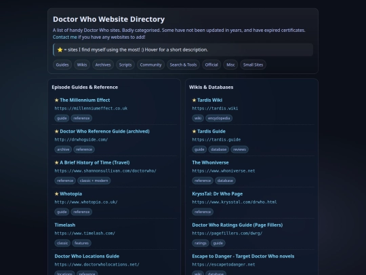Click the classic tag under Timelash
Screen dimensions: 366x275
pyautogui.click(x=62, y=243)
